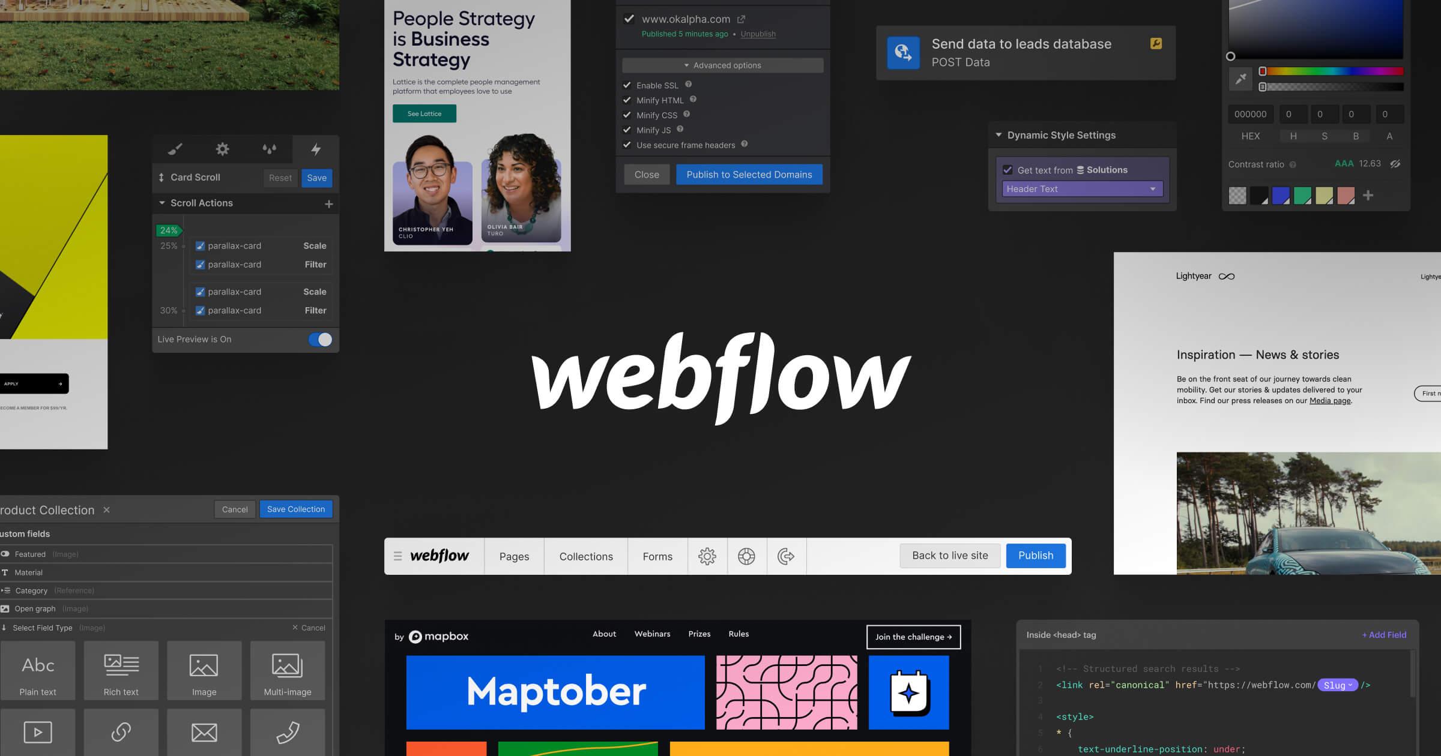Click the Collections tab in toolbar
This screenshot has width=1441, height=756.
tap(585, 555)
